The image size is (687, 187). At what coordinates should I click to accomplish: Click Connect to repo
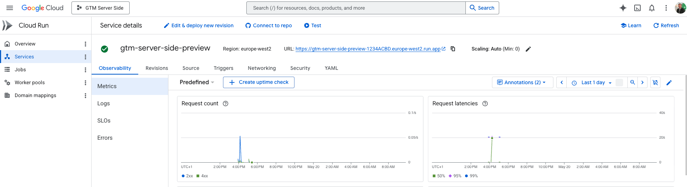pyautogui.click(x=269, y=25)
